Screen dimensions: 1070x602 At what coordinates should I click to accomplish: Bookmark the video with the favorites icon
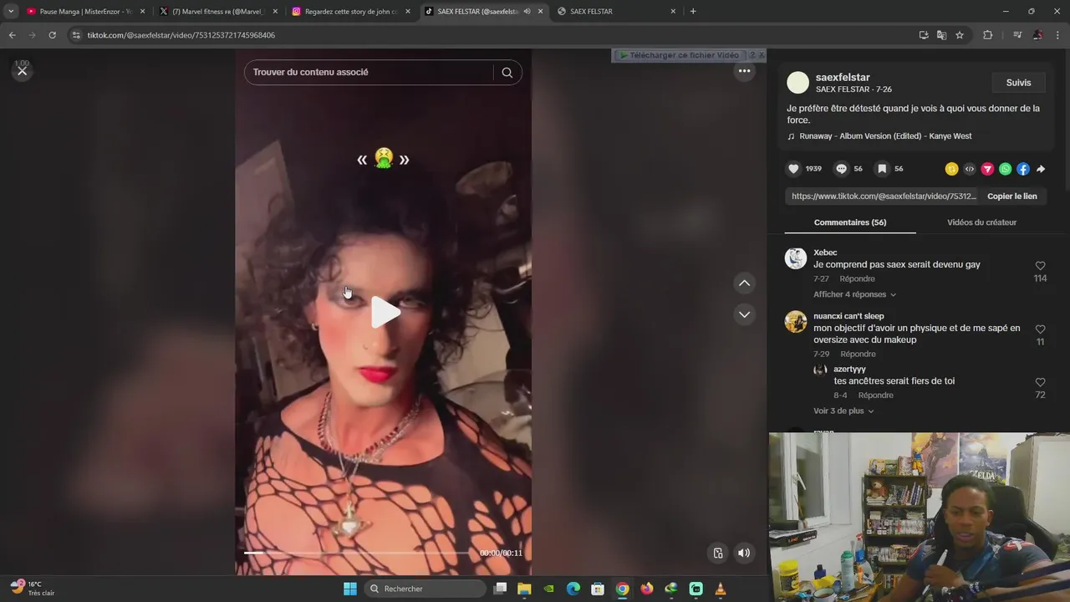(882, 169)
